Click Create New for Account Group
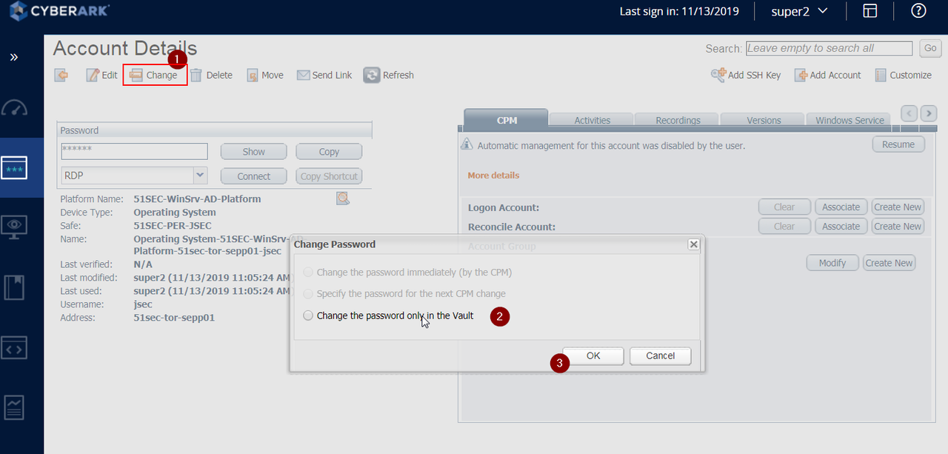 [x=889, y=263]
